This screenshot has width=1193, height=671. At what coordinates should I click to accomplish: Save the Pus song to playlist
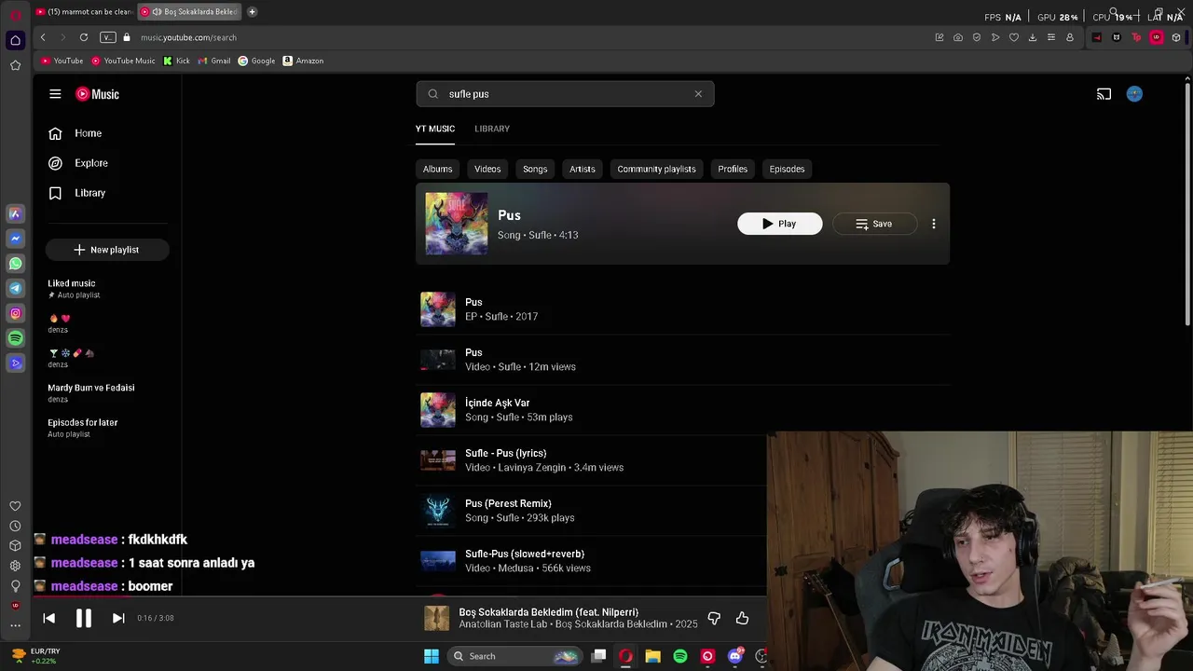tap(874, 224)
